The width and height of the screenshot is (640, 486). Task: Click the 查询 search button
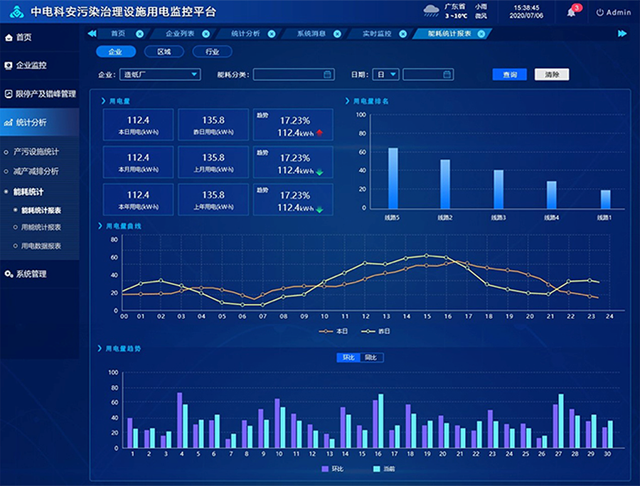coord(508,74)
